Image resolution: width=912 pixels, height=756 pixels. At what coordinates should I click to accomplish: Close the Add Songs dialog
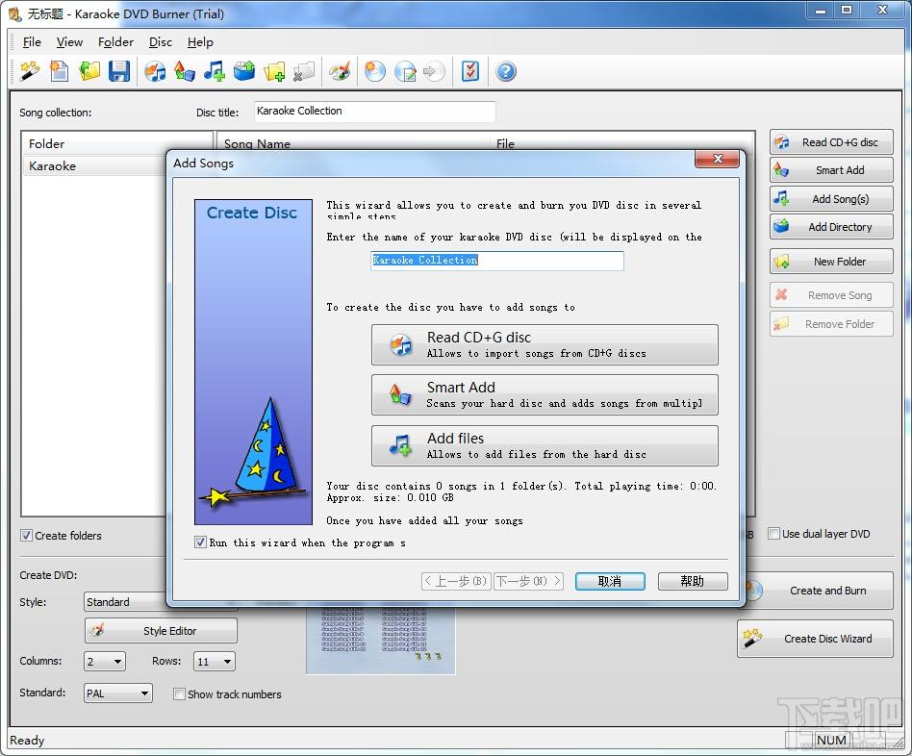(718, 159)
